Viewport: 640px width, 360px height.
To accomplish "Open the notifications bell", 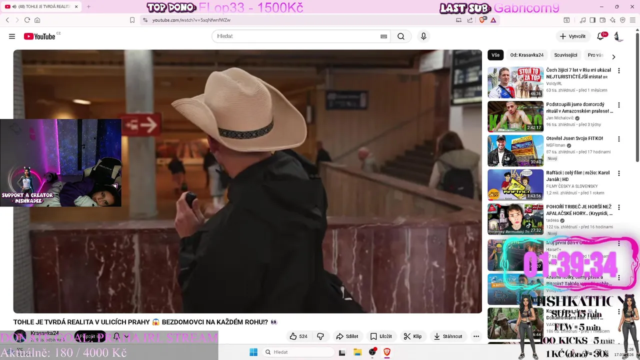I will [601, 36].
